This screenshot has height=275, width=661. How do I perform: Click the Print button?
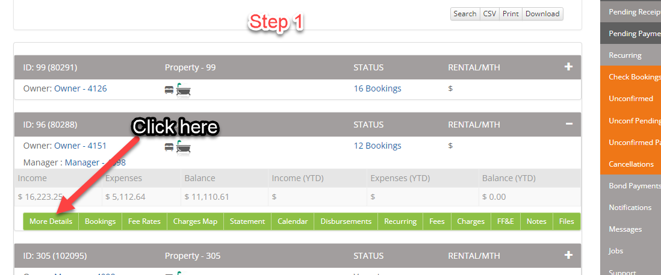(510, 14)
